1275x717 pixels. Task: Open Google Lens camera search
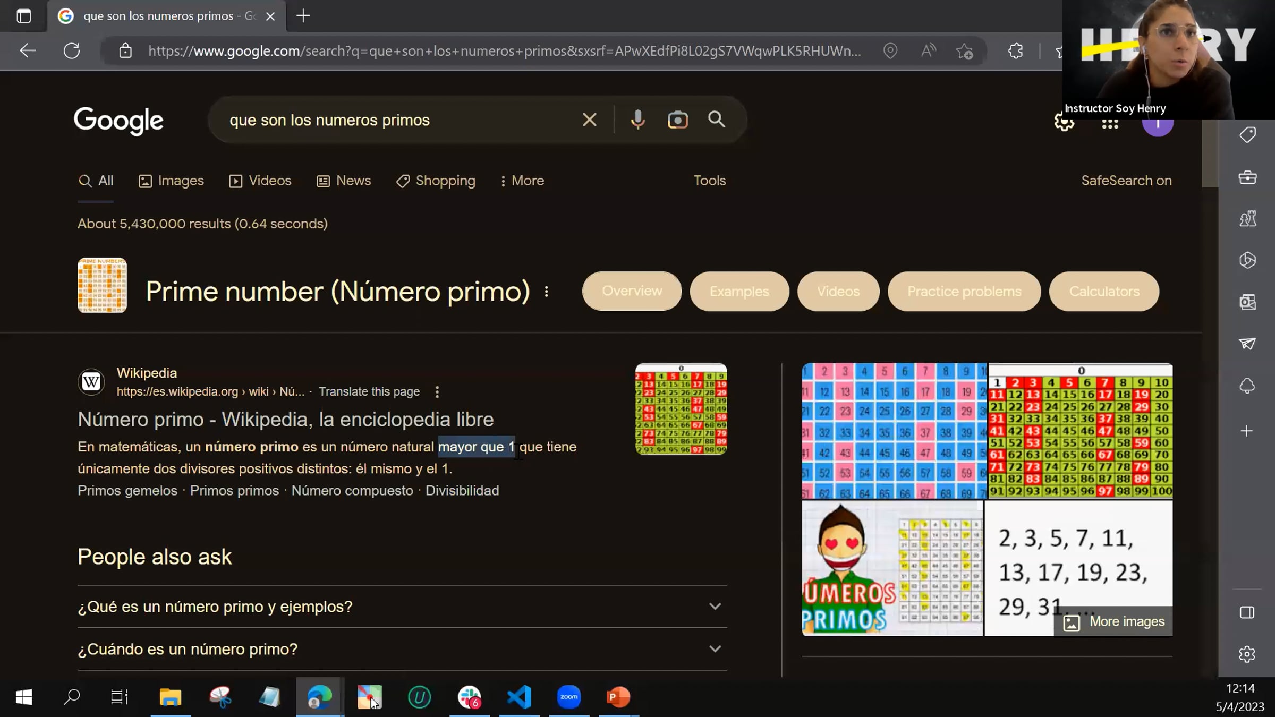pos(677,120)
